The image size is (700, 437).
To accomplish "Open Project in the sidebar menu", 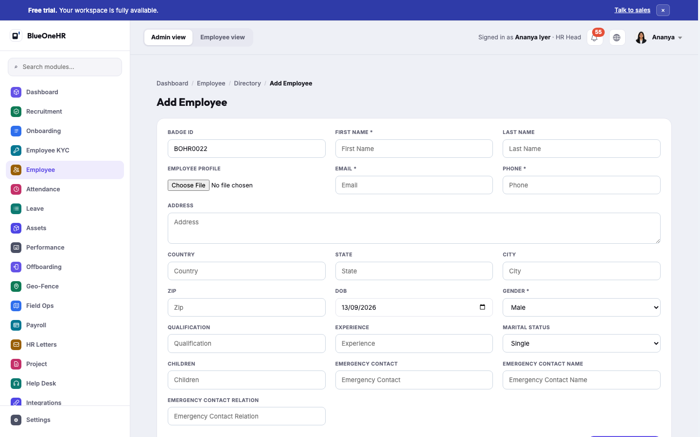I will click(x=65, y=364).
